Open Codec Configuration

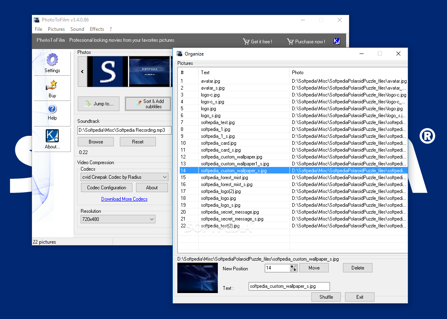[106, 187]
